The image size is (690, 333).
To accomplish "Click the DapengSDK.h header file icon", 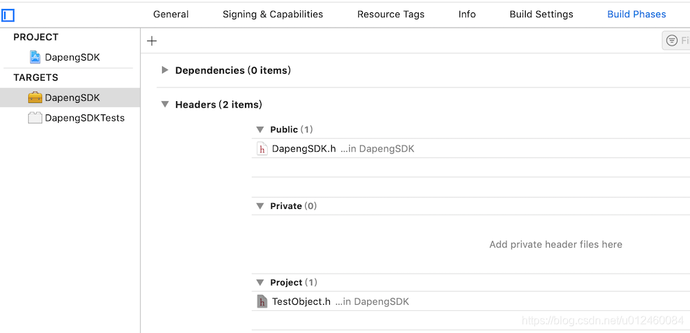I will click(262, 149).
